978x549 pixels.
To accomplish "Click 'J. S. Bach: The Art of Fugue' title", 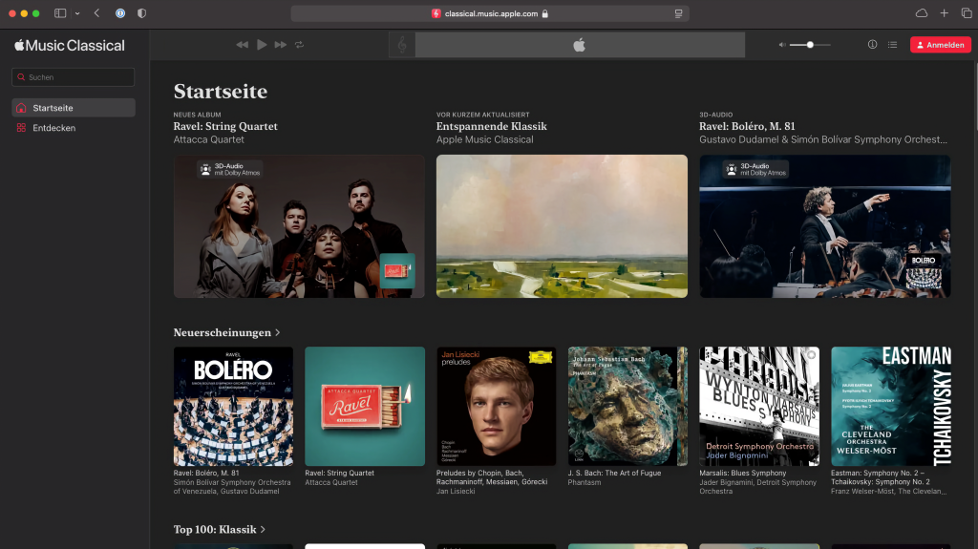I will point(614,473).
